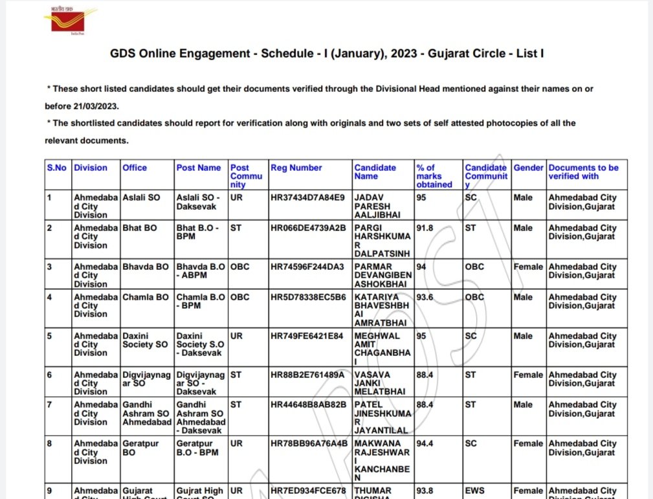Click registration number HR749FE6421E84
This screenshot has width=653, height=499.
click(x=306, y=336)
